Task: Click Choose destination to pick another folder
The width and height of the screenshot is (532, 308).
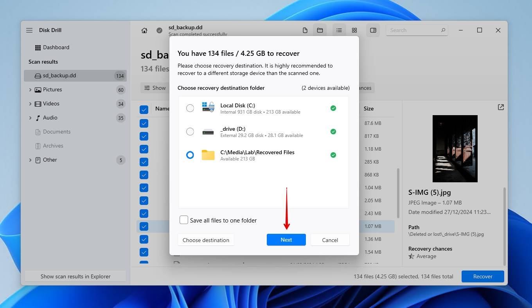Action: pyautogui.click(x=206, y=240)
